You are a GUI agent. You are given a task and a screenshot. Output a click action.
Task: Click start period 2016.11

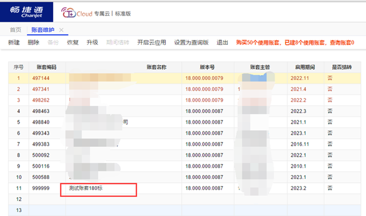pyautogui.click(x=300, y=144)
